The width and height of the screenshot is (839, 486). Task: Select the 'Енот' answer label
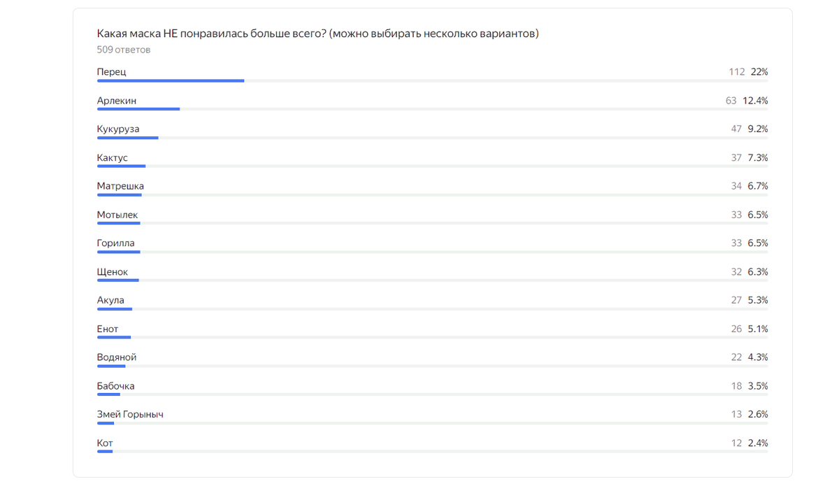(108, 329)
